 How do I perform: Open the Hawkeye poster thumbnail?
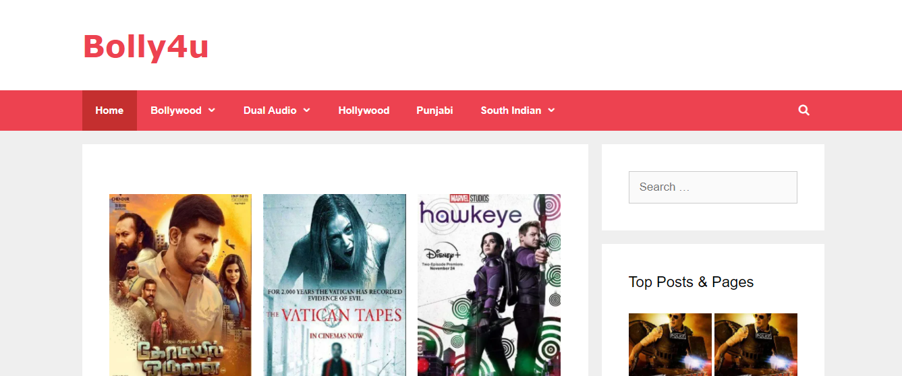click(x=489, y=285)
